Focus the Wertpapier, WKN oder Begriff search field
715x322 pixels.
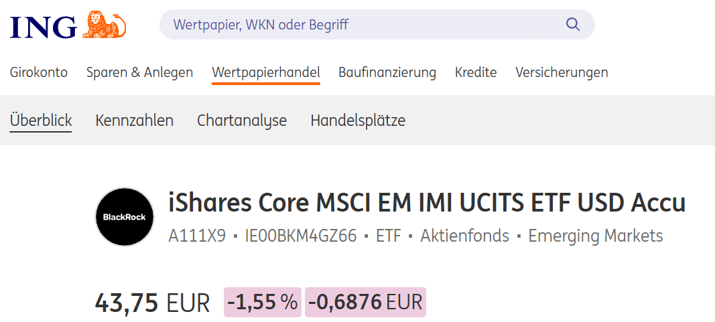click(x=362, y=25)
